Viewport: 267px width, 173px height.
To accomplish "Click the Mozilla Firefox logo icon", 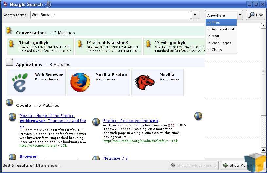I will pos(80,83).
